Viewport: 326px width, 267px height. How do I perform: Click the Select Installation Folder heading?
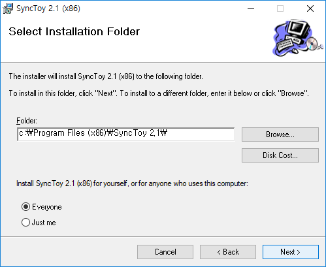click(x=74, y=31)
